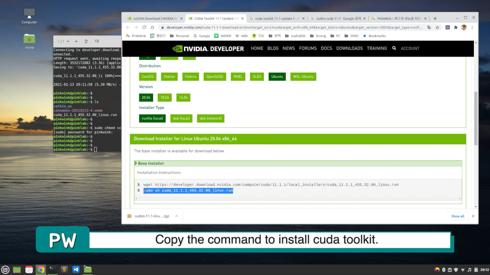
Task: Go back in Chrome browser
Action: (128, 27)
